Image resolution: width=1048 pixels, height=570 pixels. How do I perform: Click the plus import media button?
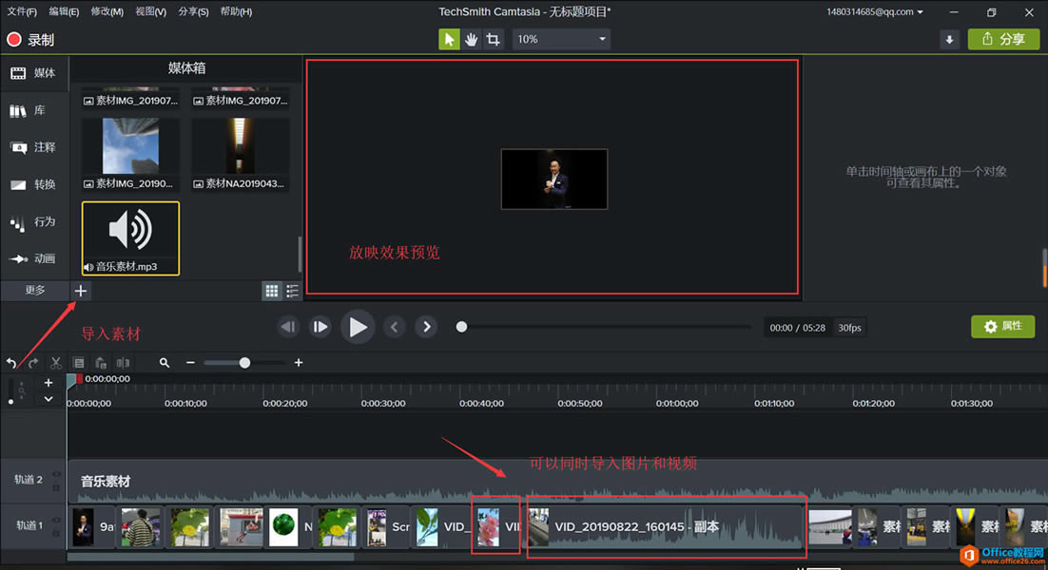(80, 291)
